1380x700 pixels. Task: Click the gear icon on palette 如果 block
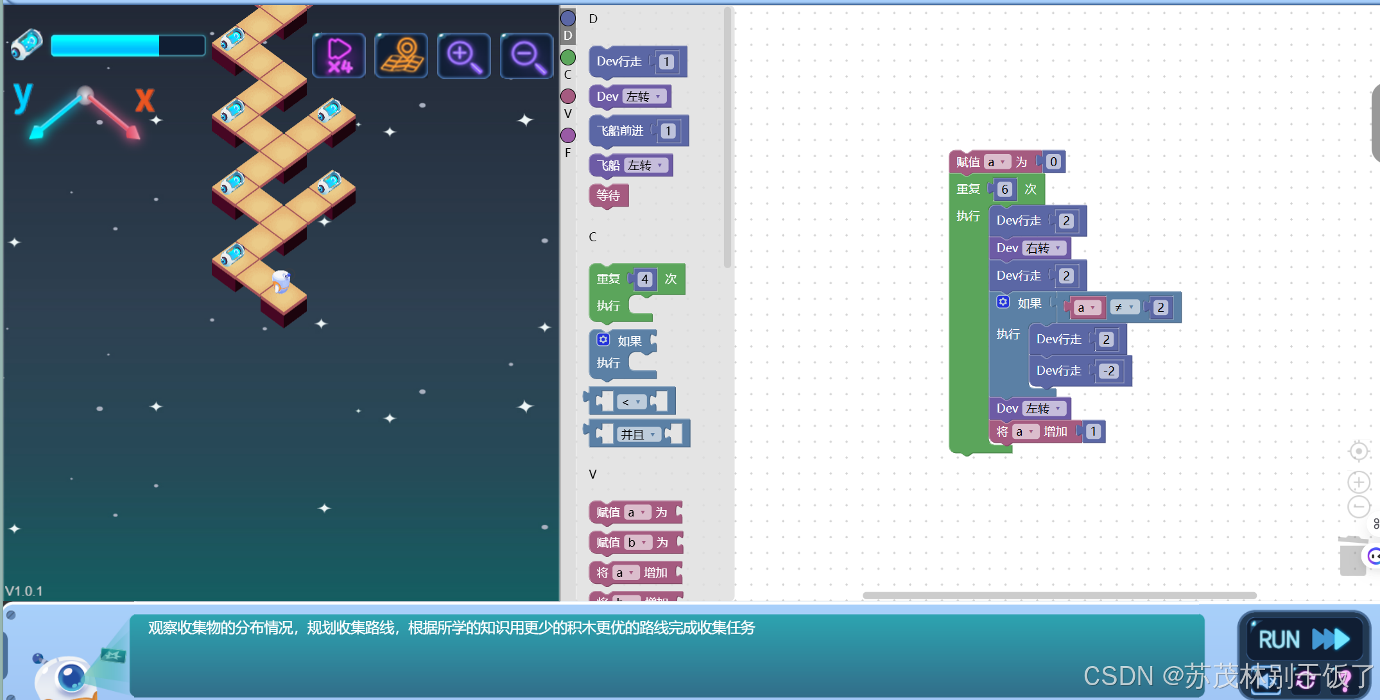pyautogui.click(x=603, y=339)
